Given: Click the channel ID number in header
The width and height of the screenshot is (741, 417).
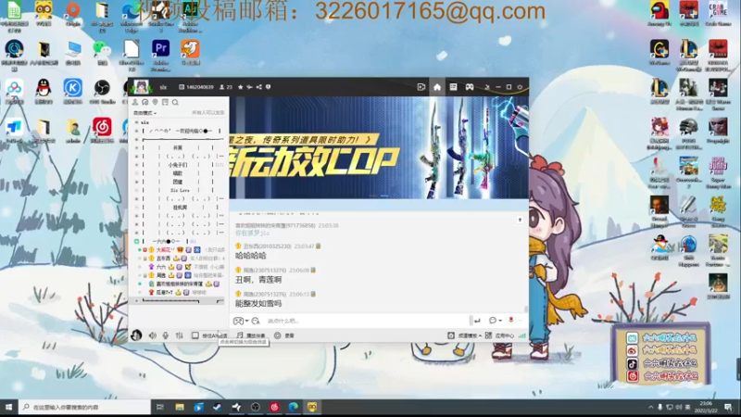Looking at the screenshot, I should 196,87.
